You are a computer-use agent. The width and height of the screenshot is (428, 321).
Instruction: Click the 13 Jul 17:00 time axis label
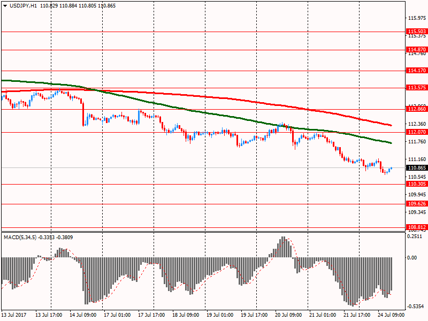point(49,315)
